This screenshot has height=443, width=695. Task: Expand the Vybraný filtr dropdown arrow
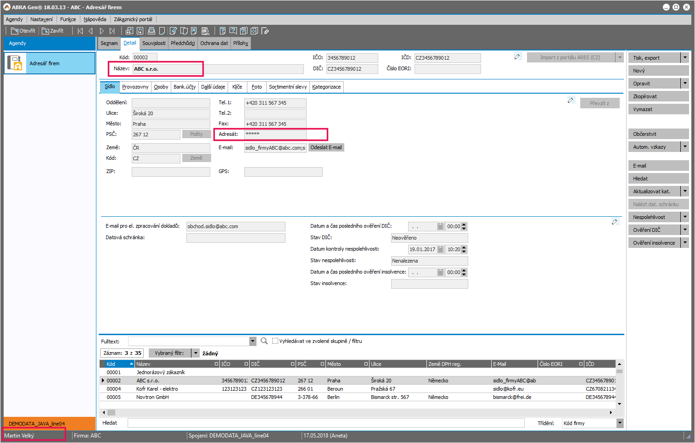click(195, 353)
